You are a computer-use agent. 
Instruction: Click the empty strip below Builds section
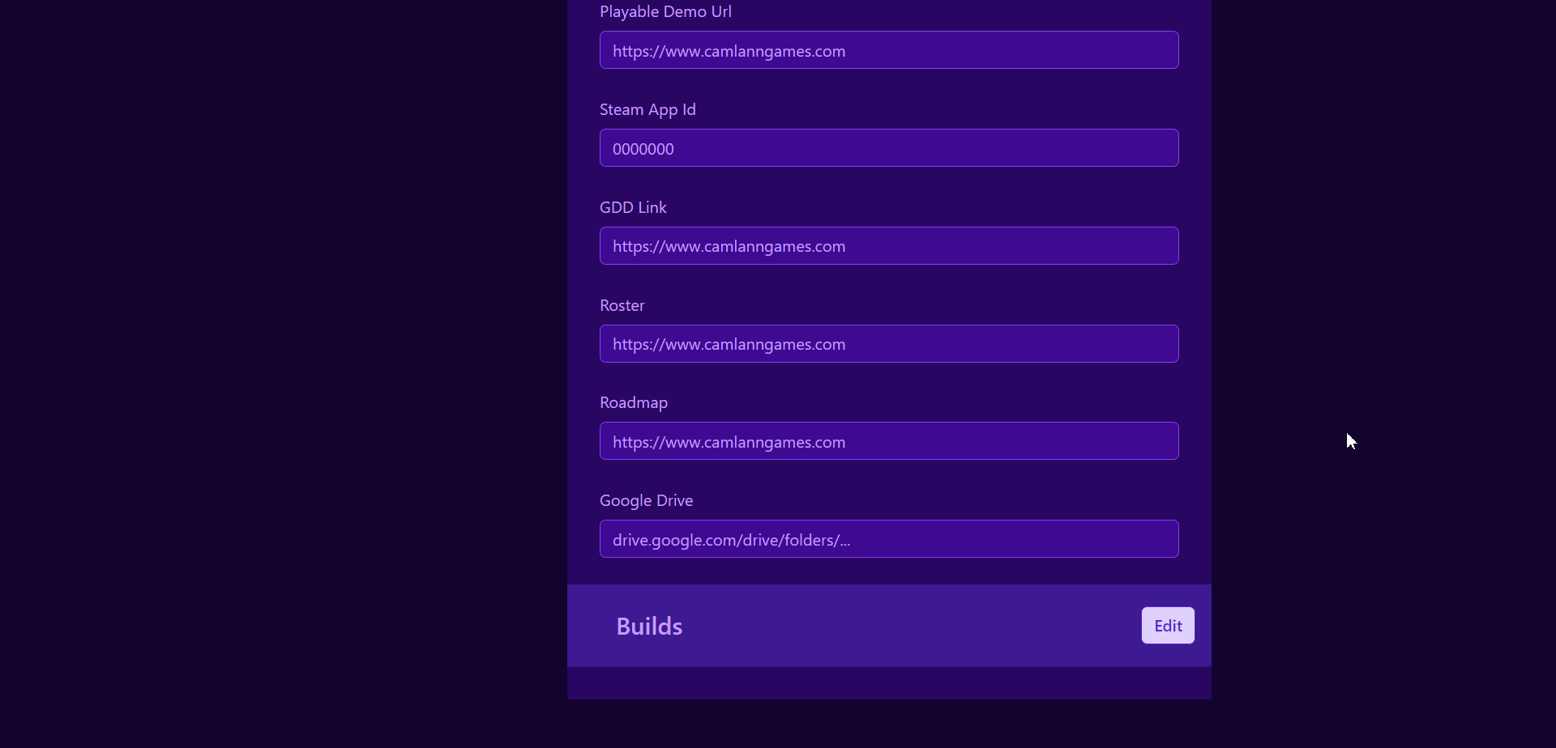click(x=888, y=683)
